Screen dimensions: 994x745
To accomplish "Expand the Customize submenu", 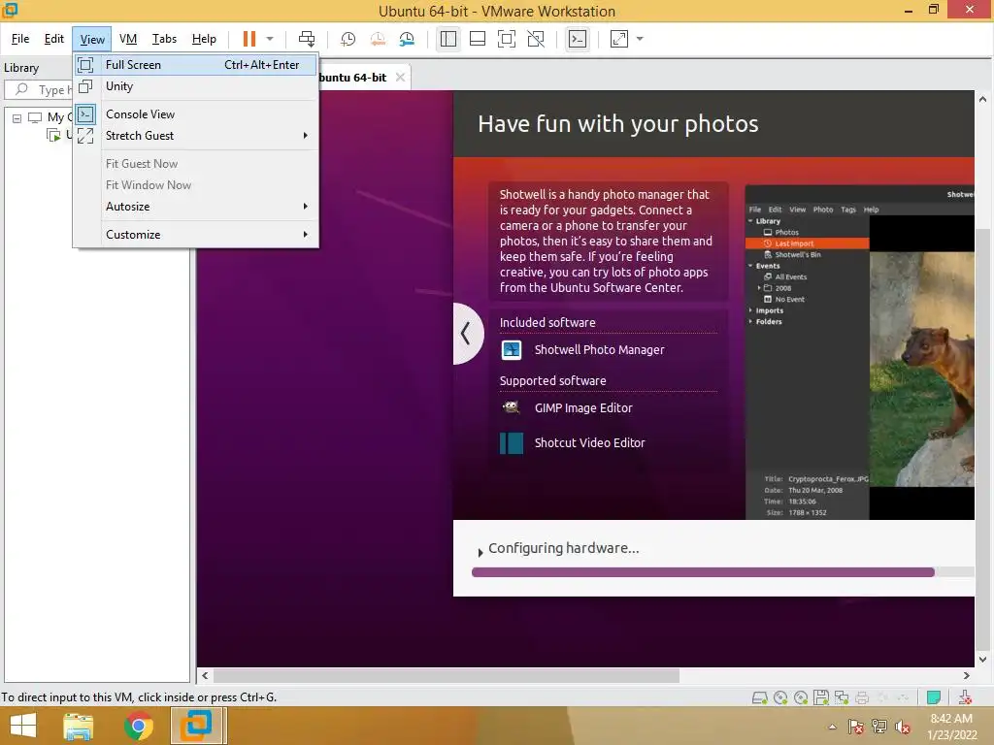I will pyautogui.click(x=196, y=235).
